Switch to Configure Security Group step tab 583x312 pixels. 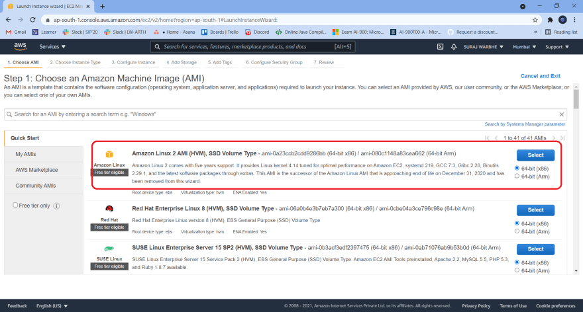click(274, 62)
